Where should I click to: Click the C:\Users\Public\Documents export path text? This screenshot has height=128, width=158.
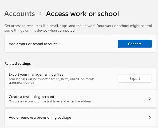[75, 79]
